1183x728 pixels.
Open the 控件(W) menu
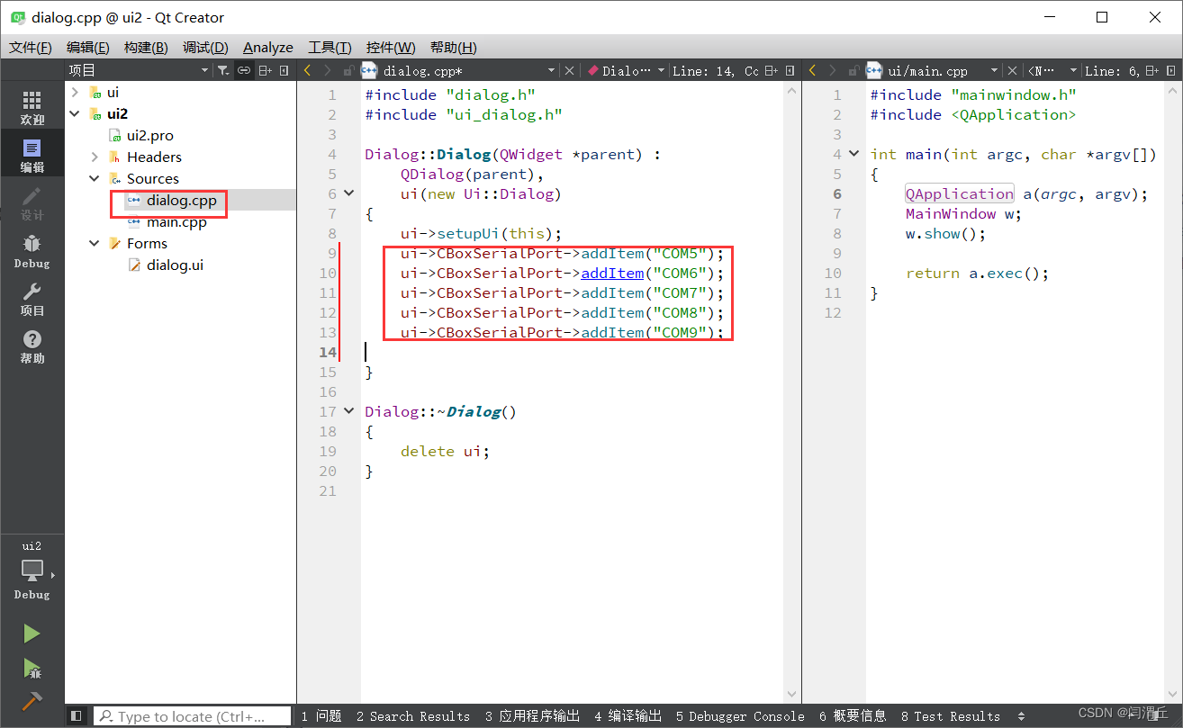(391, 48)
